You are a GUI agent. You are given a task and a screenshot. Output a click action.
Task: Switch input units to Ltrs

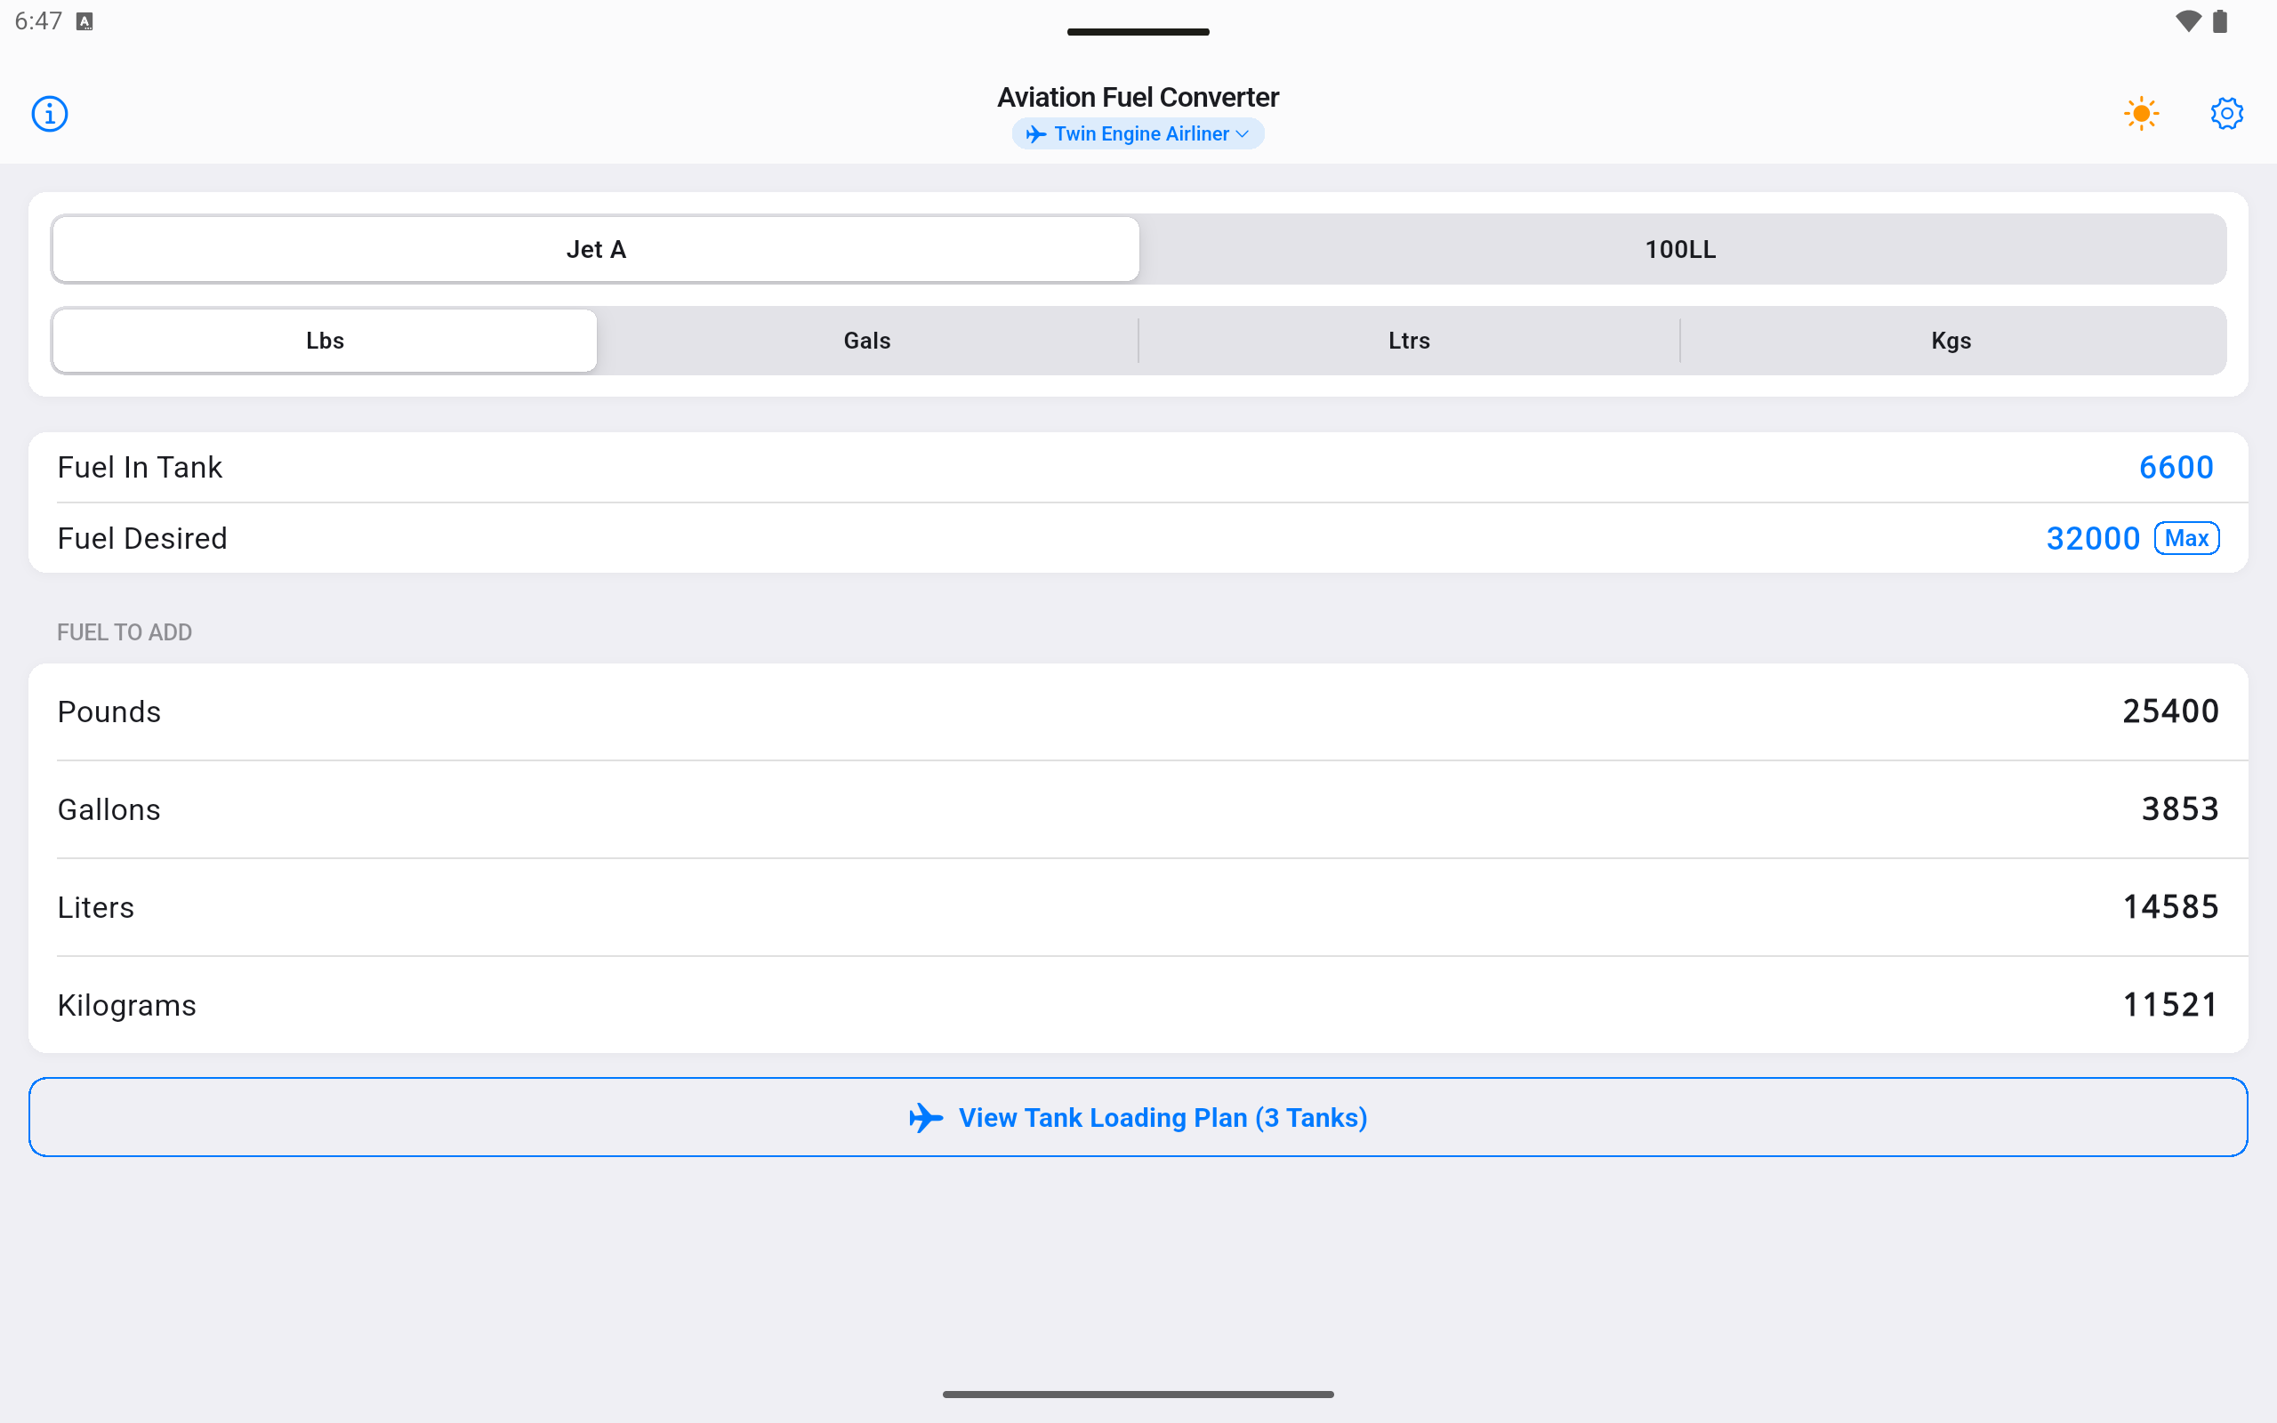[x=1409, y=341]
